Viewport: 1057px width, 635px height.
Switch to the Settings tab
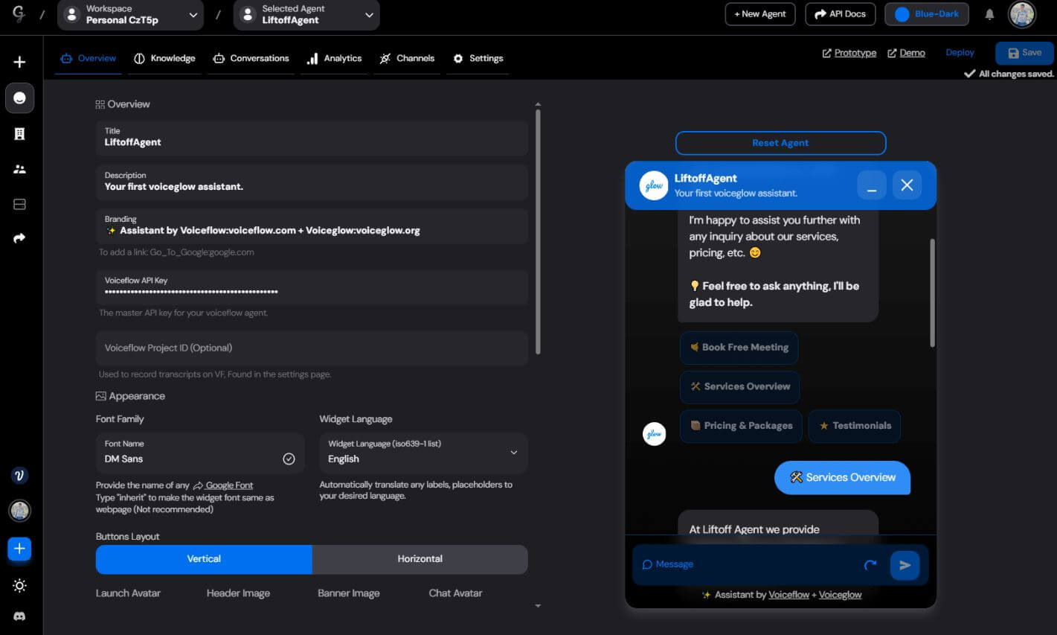pyautogui.click(x=478, y=58)
